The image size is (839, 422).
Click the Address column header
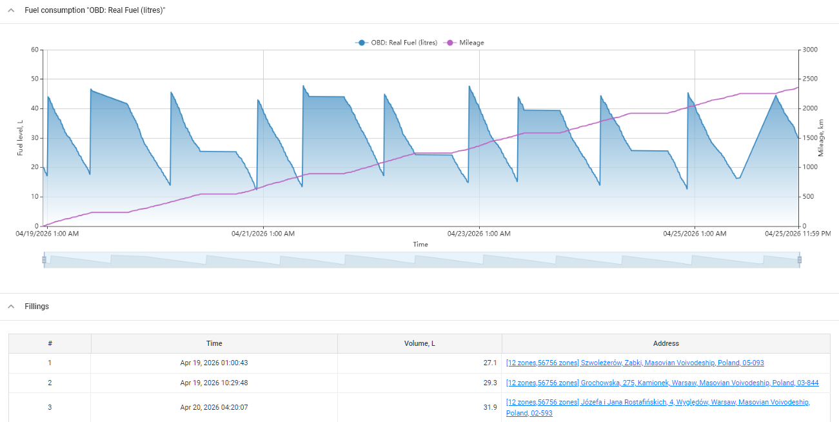tap(666, 343)
